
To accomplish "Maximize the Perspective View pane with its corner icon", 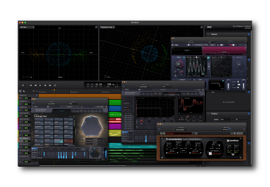I will coord(202,27).
